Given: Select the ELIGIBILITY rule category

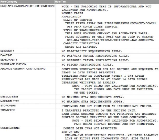Looking at the screenshot, I should [x=7, y=51].
